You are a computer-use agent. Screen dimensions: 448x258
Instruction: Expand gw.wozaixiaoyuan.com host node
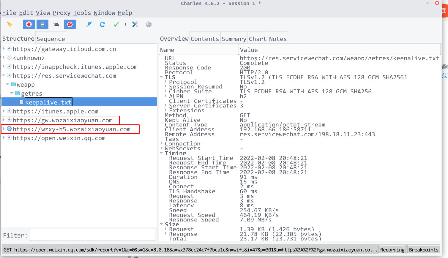pos(4,120)
